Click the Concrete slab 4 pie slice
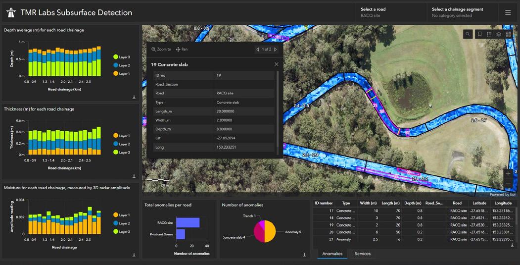Viewport: 520px width, 265px height. (x=259, y=233)
